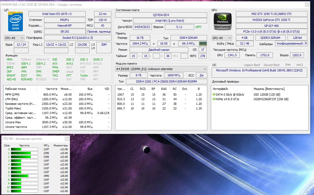
Task: Close the CPU #0 Активная частота window
Action: [x=67, y=139]
